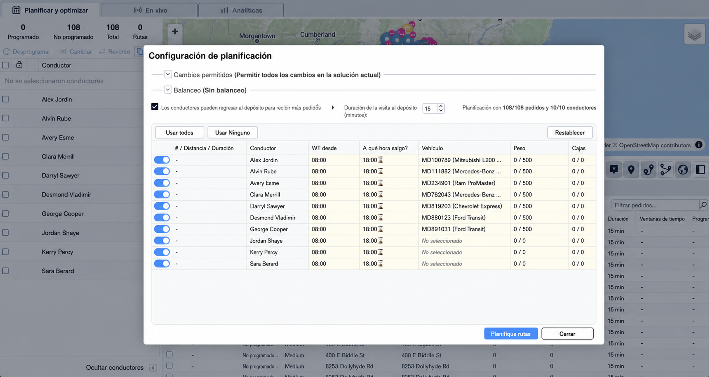Click arrow beside depot return option
Viewport: 709px width, 377px height.
[x=333, y=108]
